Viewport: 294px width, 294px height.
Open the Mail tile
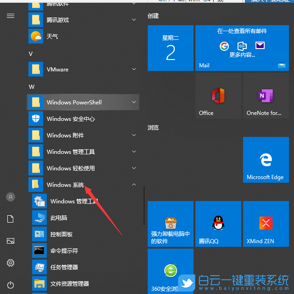tap(242, 48)
